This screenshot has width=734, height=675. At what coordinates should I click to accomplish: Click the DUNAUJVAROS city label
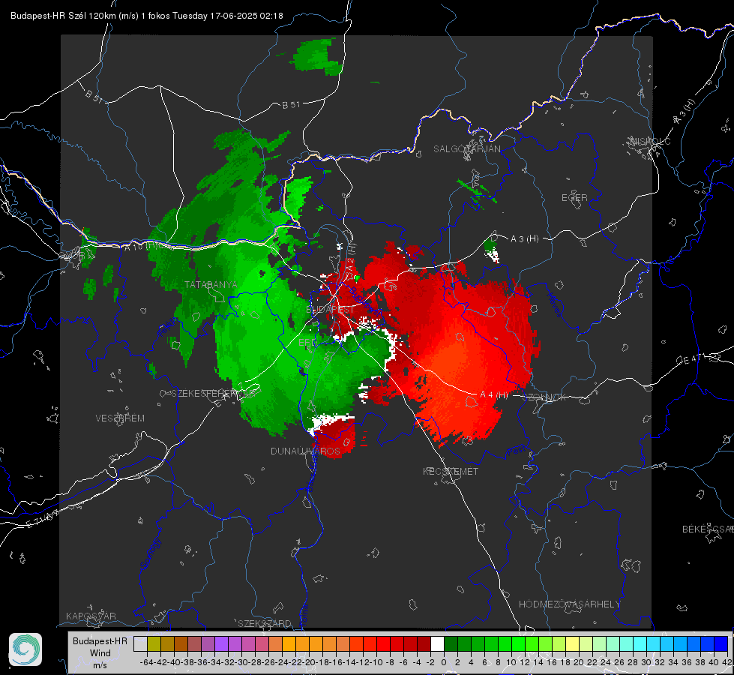coord(305,451)
